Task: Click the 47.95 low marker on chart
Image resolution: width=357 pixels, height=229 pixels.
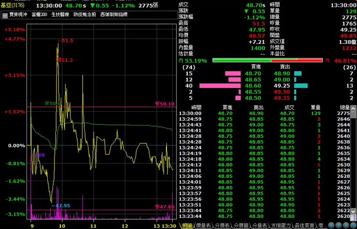Action: point(61,206)
